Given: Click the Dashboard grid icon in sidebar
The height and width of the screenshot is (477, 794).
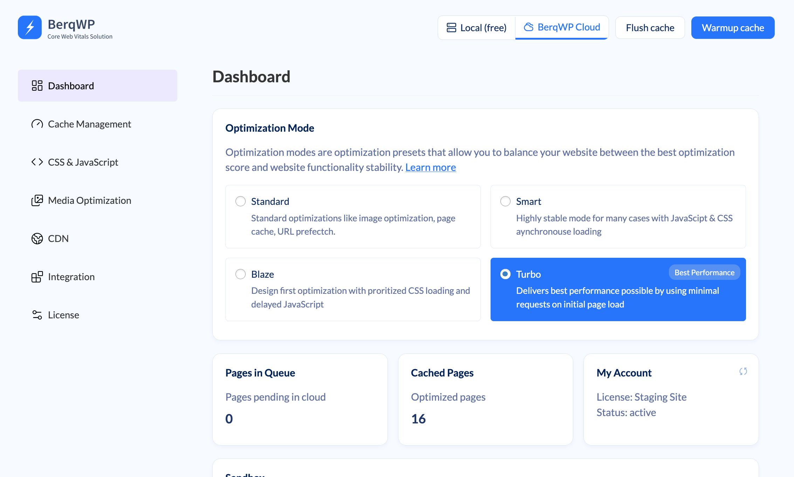Looking at the screenshot, I should pos(37,86).
